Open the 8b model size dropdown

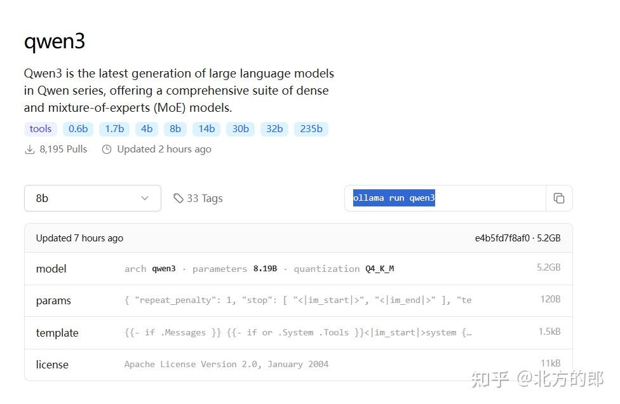[x=92, y=198]
